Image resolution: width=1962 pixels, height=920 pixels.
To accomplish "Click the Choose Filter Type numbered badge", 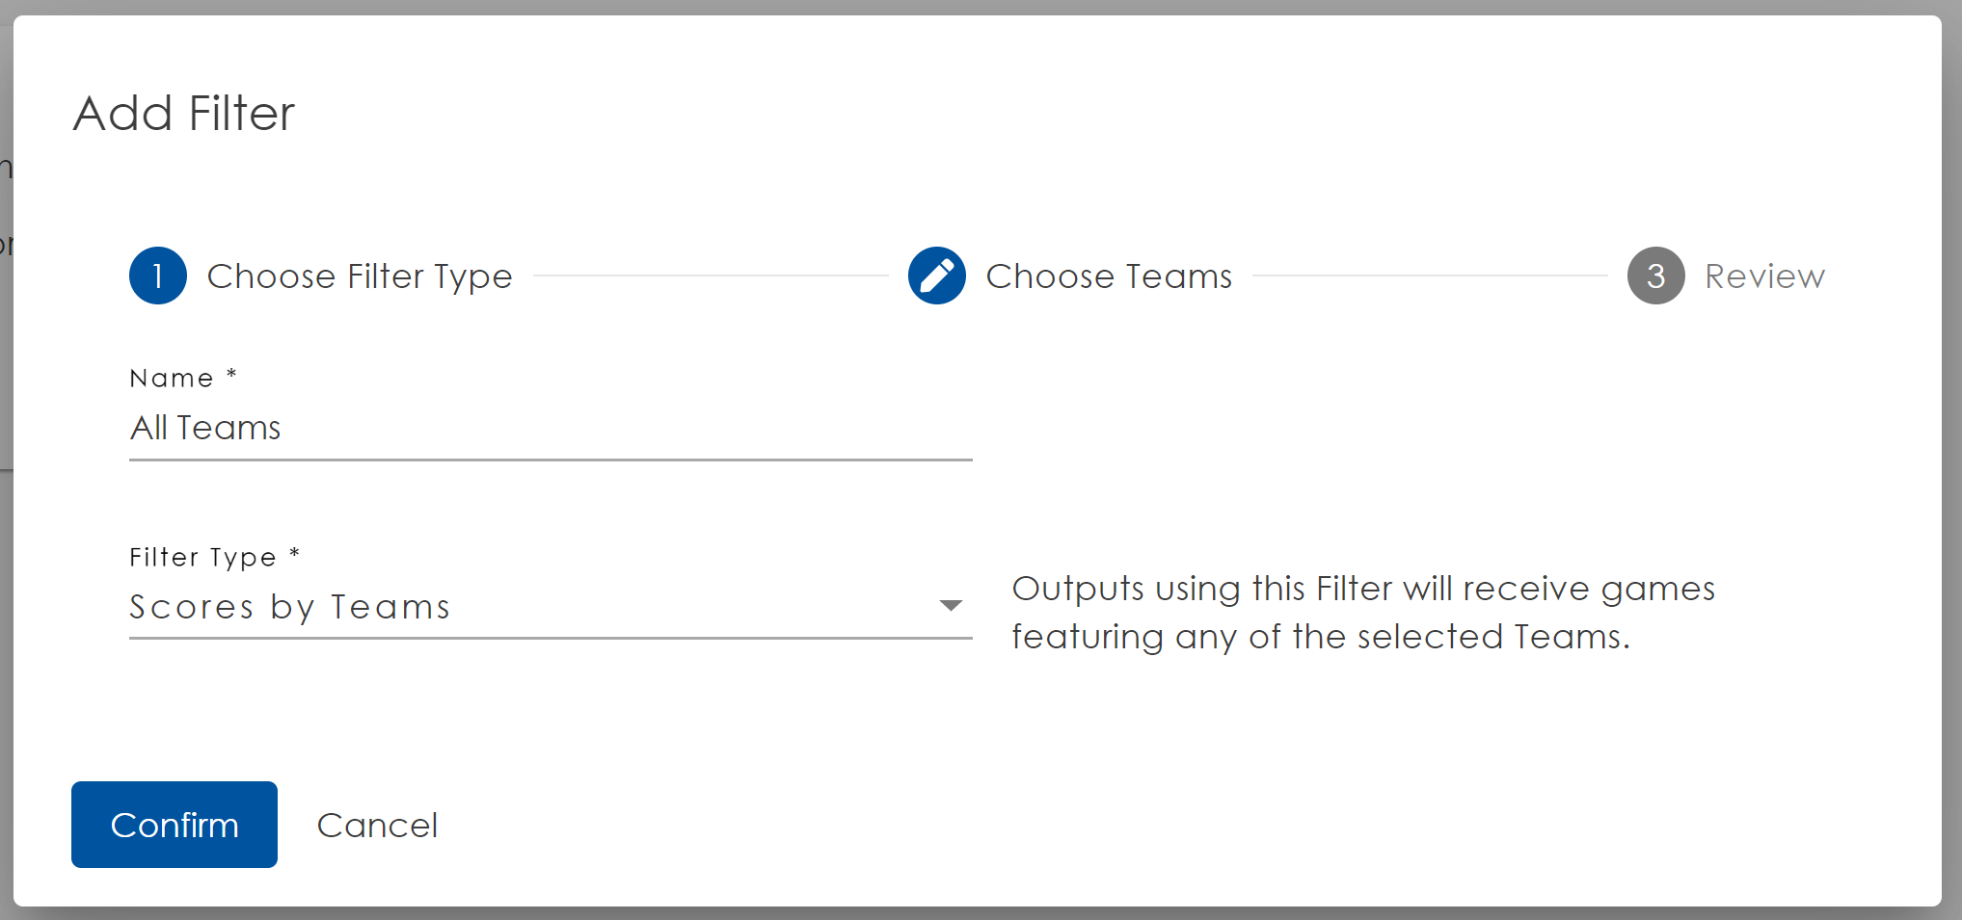I will [x=157, y=276].
